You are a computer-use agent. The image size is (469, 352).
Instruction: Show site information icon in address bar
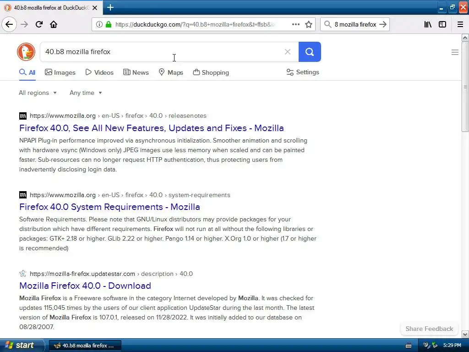(x=99, y=24)
